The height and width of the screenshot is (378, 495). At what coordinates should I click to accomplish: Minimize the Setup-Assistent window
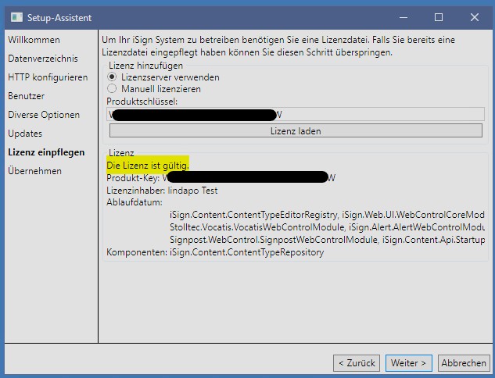404,17
